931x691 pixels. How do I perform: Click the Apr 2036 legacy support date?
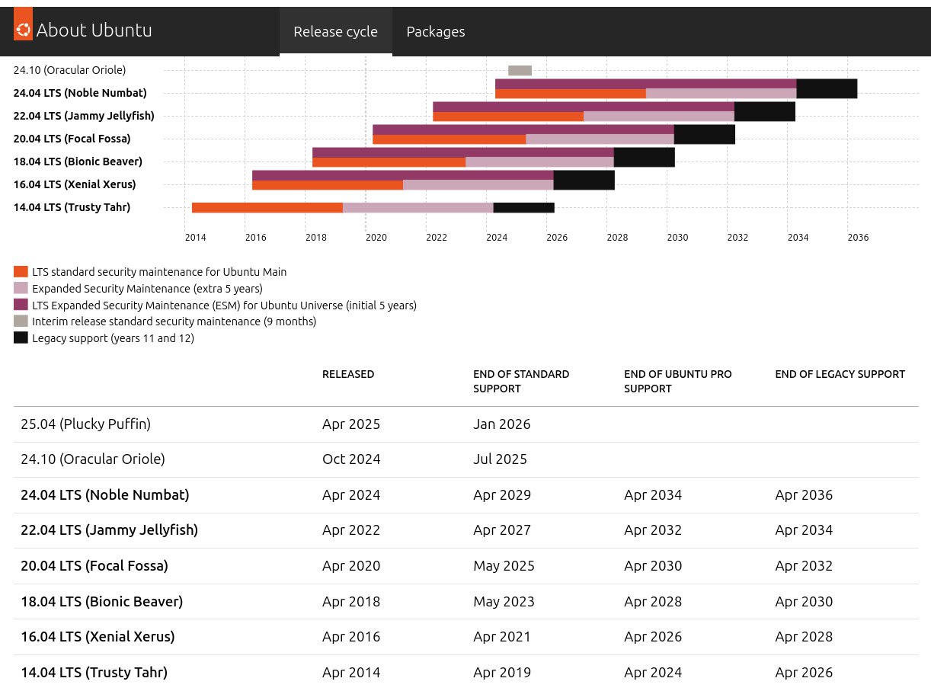[804, 494]
